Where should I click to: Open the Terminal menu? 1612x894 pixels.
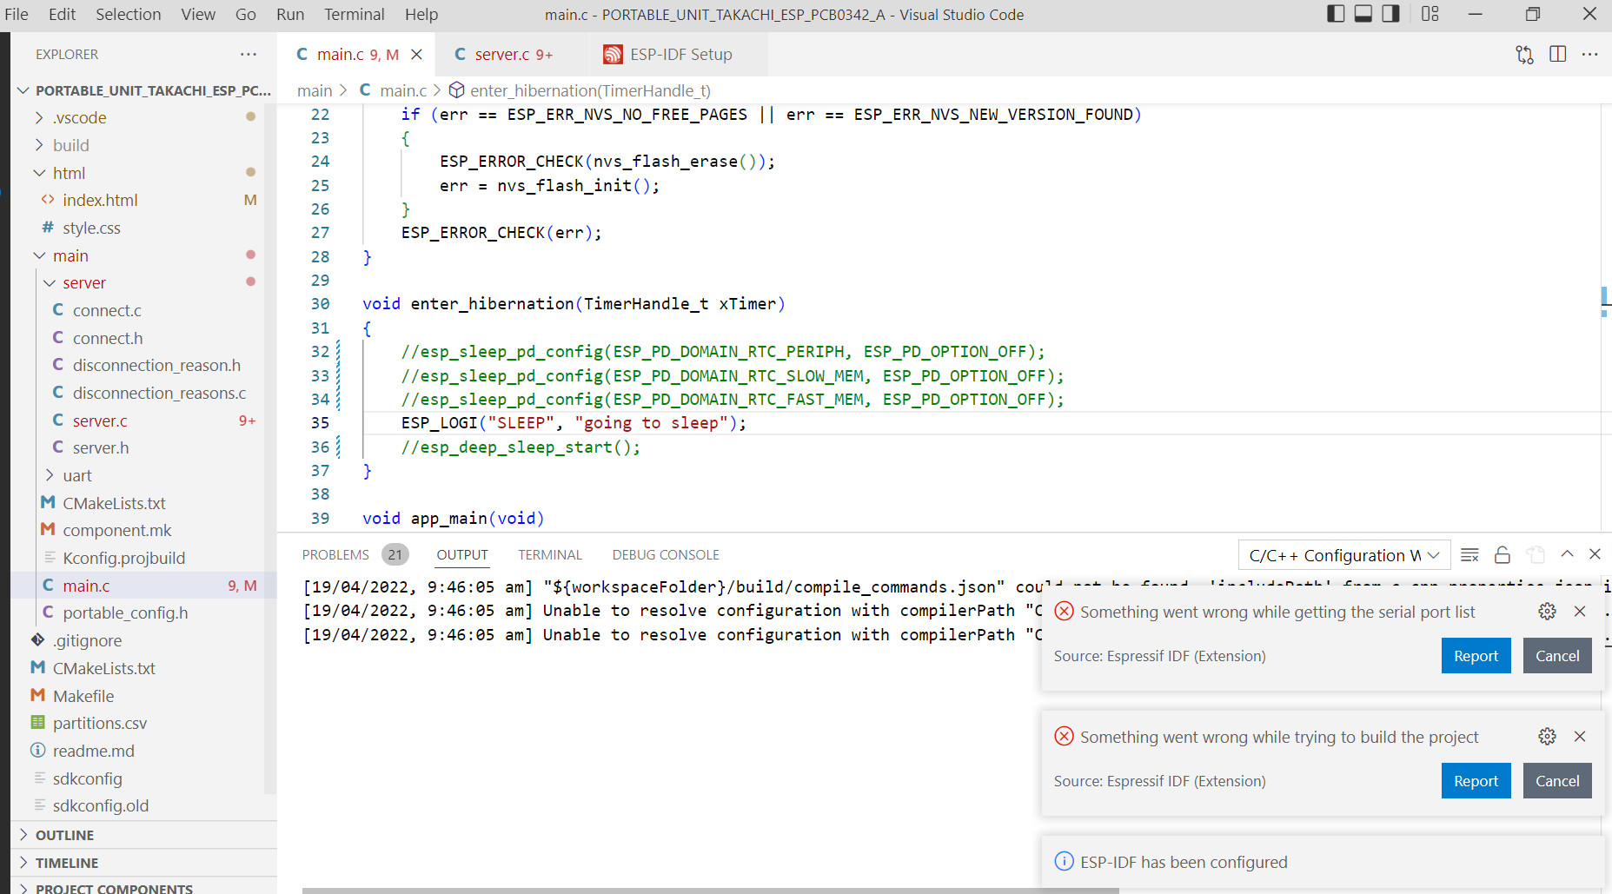pos(355,14)
